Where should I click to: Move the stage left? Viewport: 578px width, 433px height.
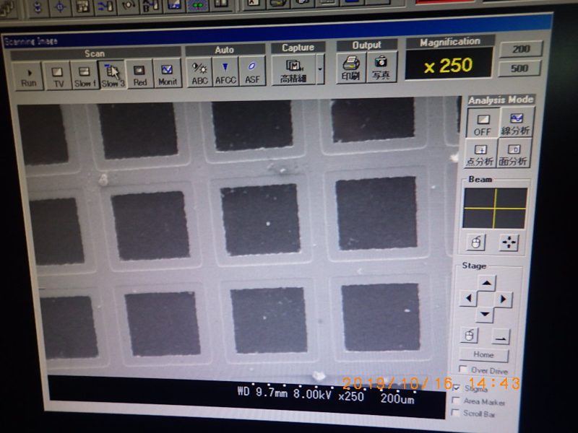coord(468,298)
